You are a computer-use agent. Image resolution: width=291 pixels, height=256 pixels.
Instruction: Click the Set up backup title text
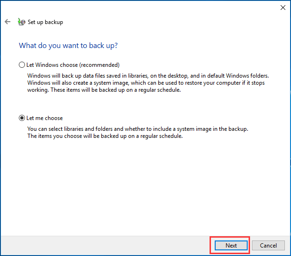(45, 22)
